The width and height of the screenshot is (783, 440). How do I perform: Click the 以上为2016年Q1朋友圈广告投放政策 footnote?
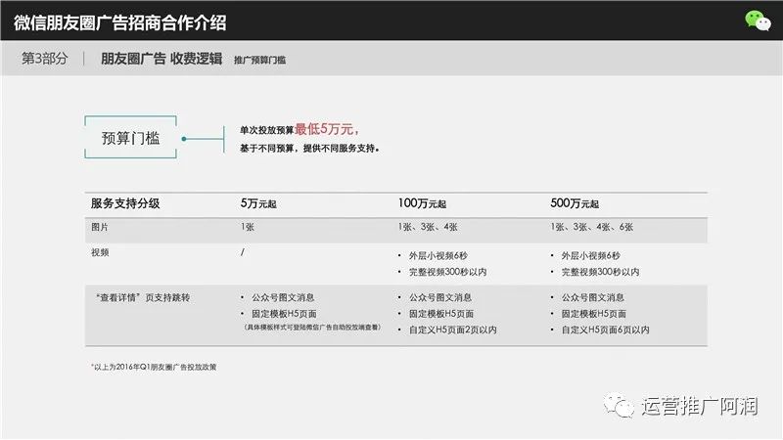tap(154, 367)
